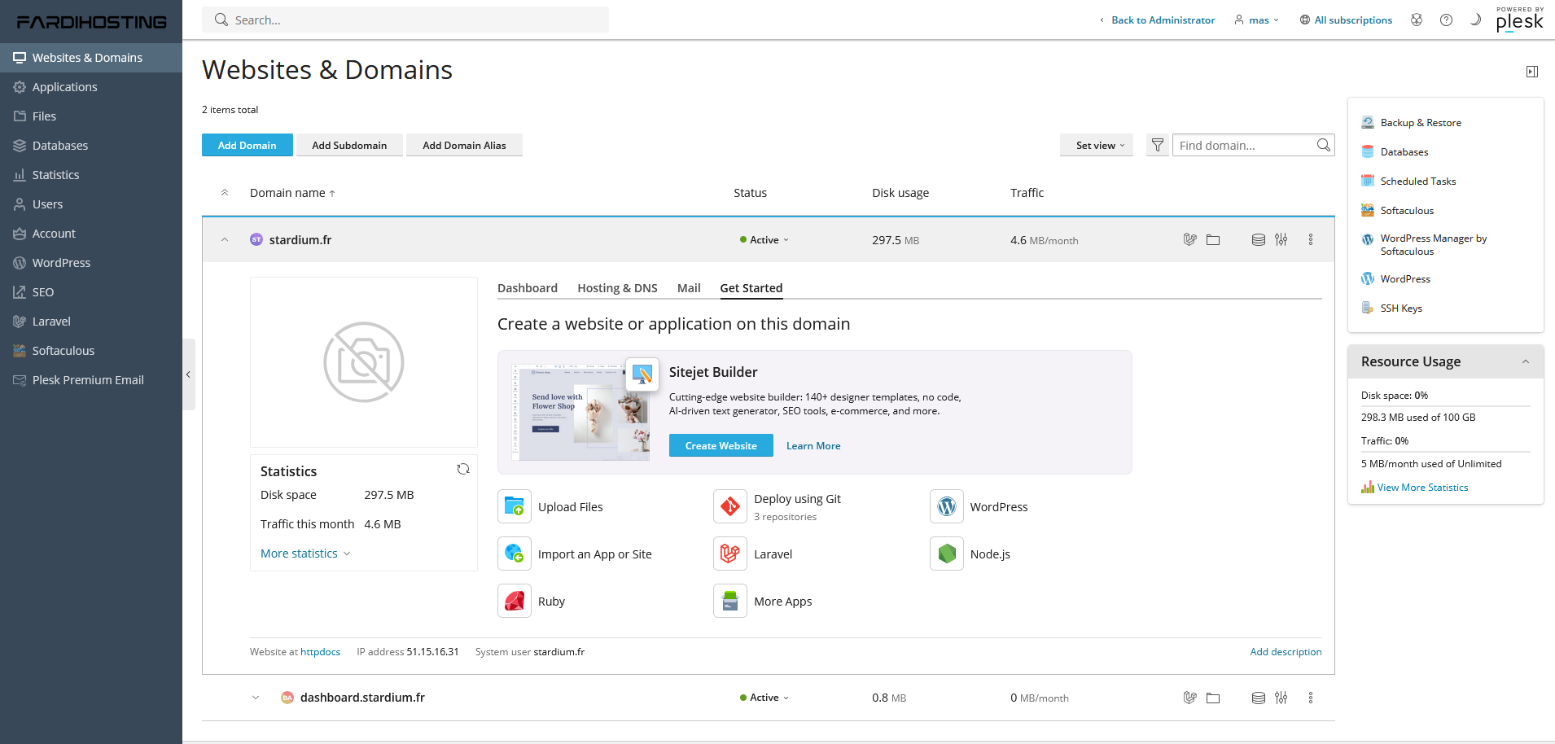Screen dimensions: 1555x744
Task: Open Statistics in the sidebar
Action: click(91, 175)
